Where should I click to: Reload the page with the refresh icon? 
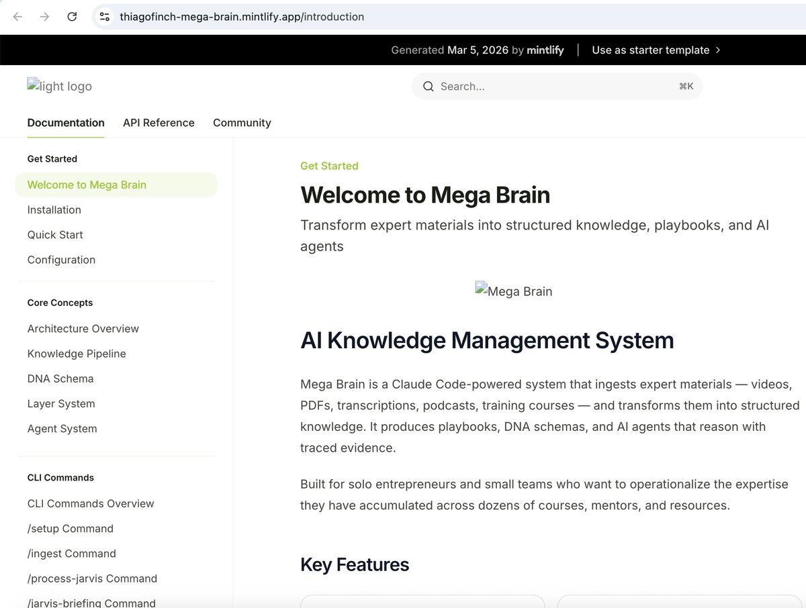click(72, 17)
